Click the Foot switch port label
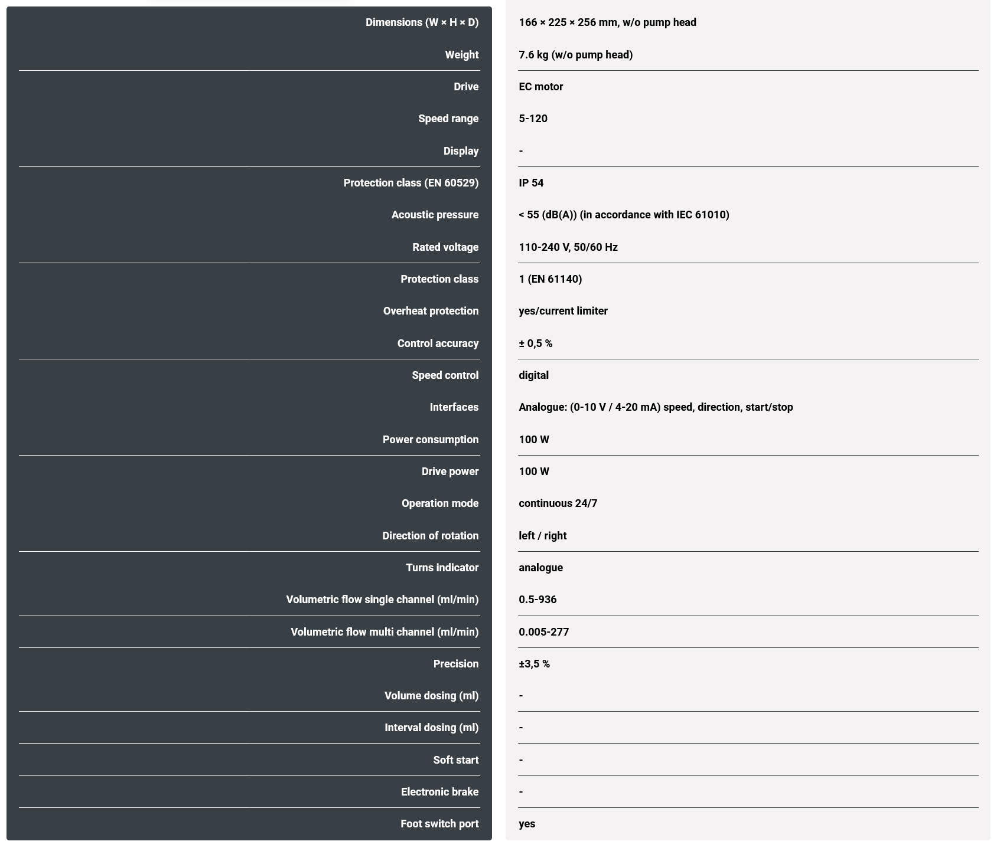Image resolution: width=1000 pixels, height=851 pixels. [439, 824]
